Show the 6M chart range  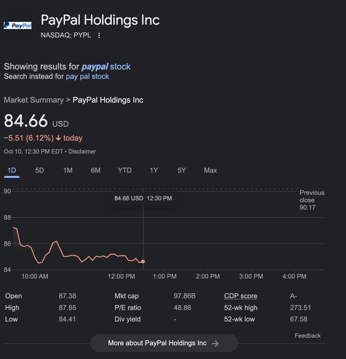(x=95, y=171)
